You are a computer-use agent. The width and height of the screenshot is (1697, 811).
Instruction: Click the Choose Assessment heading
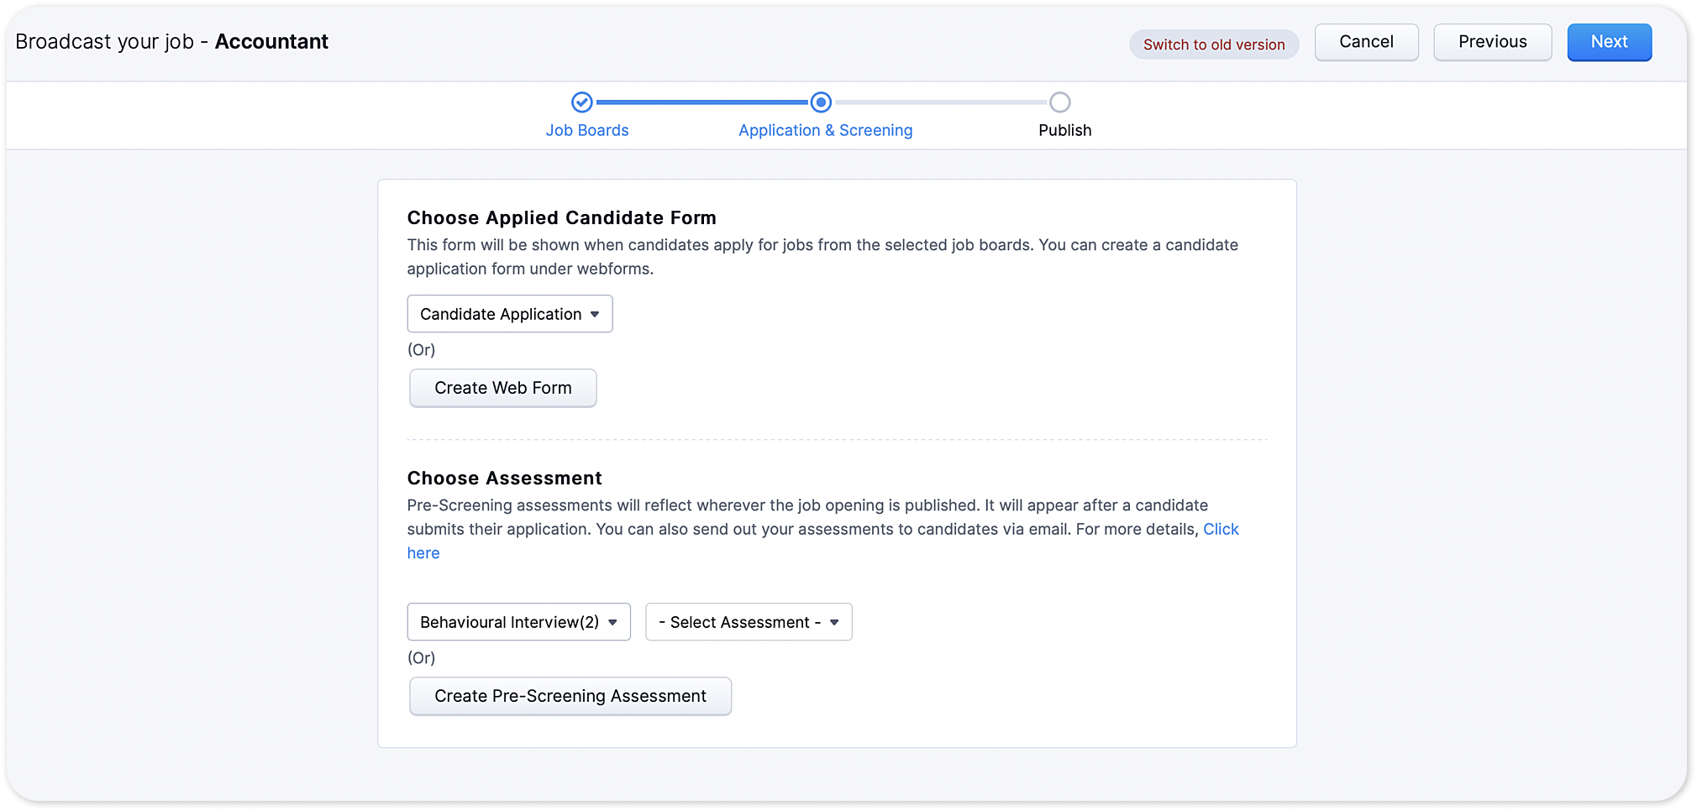pyautogui.click(x=504, y=479)
